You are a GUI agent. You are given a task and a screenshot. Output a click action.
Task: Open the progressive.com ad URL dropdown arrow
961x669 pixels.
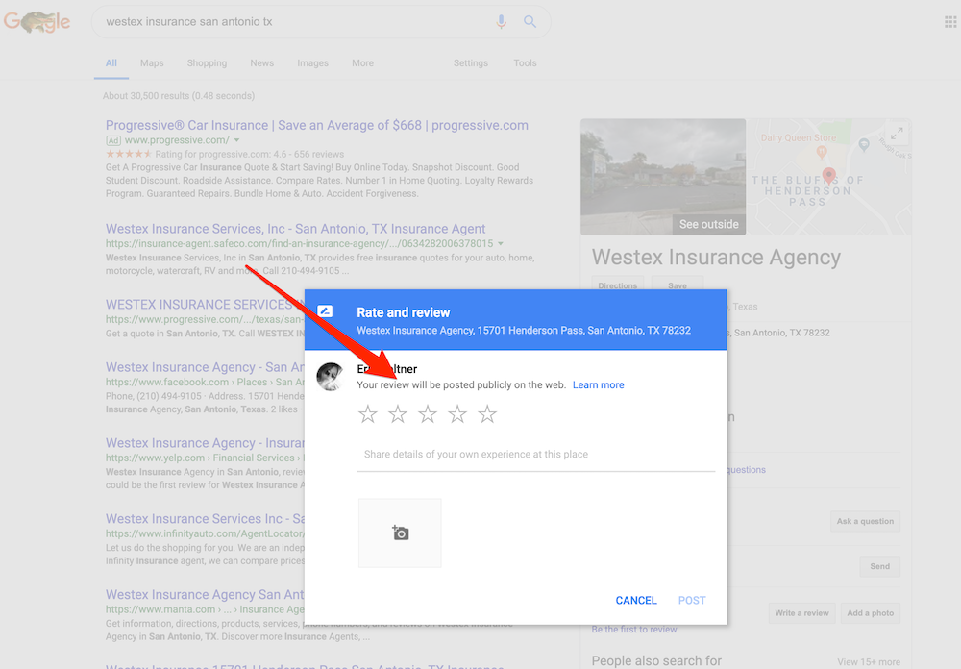click(236, 140)
